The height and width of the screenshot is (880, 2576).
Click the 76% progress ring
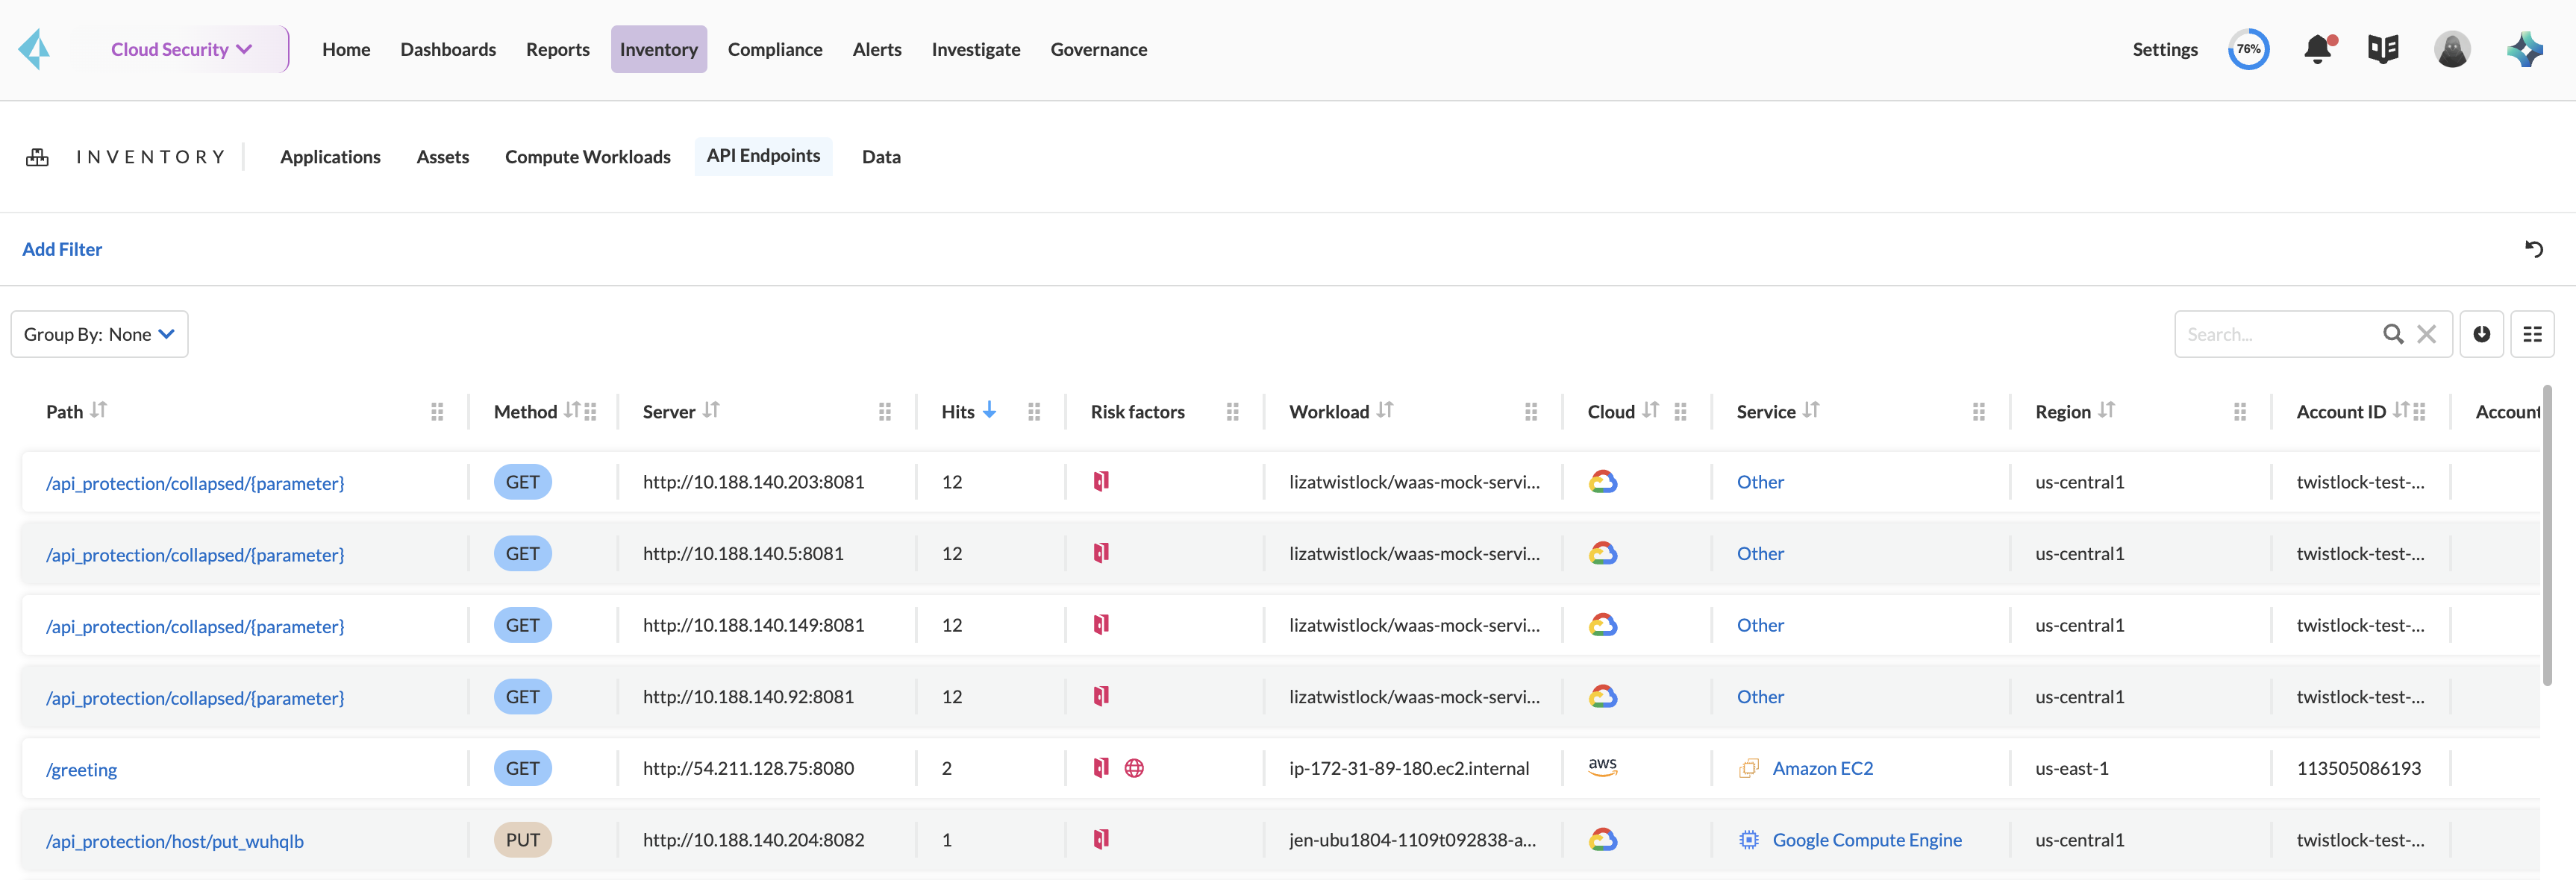click(2248, 49)
